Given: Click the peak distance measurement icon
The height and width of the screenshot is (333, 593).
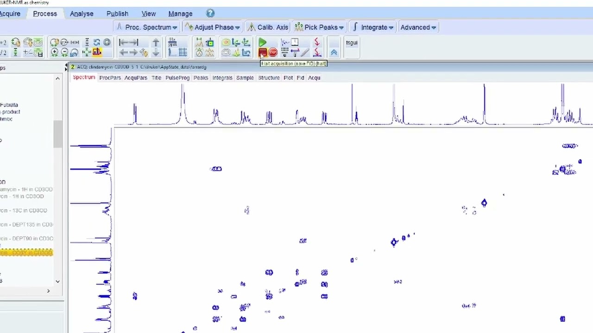Looking at the screenshot, I should pos(199,43).
